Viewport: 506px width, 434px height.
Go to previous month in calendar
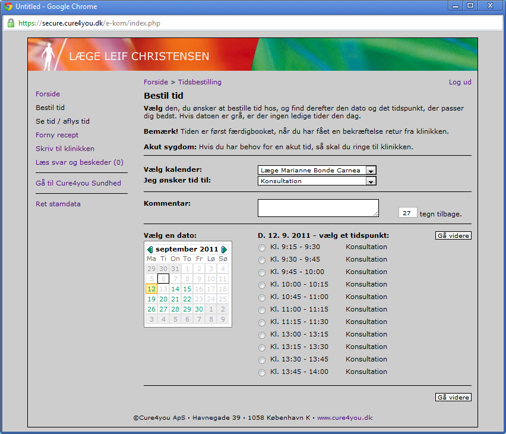tap(150, 250)
